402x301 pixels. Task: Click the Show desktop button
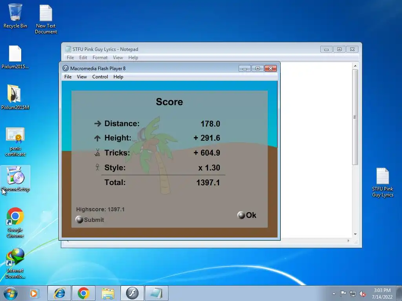click(x=400, y=294)
